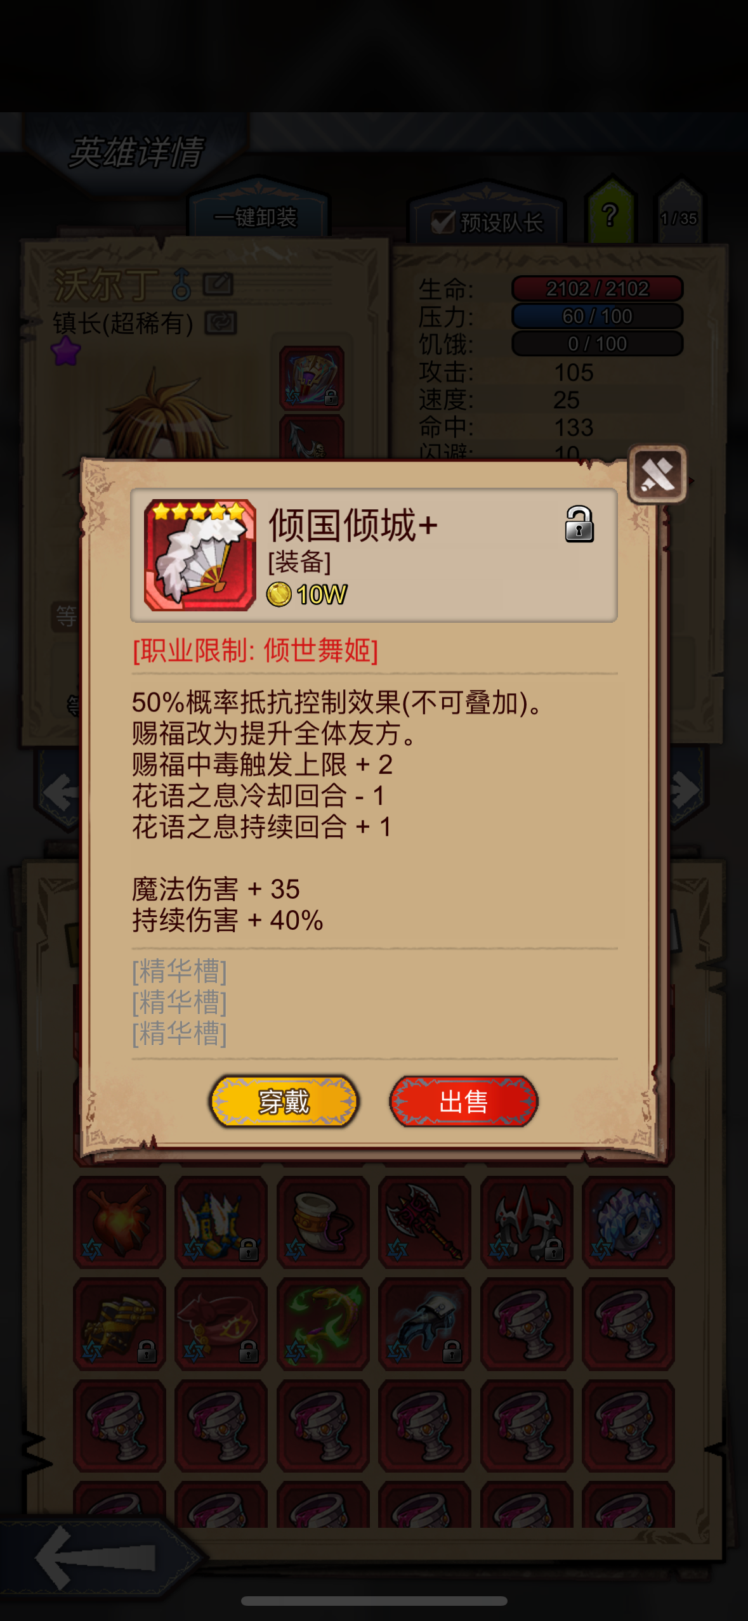The width and height of the screenshot is (748, 1621).
Task: Open the first 精华槽 essence slot
Action: 180,971
